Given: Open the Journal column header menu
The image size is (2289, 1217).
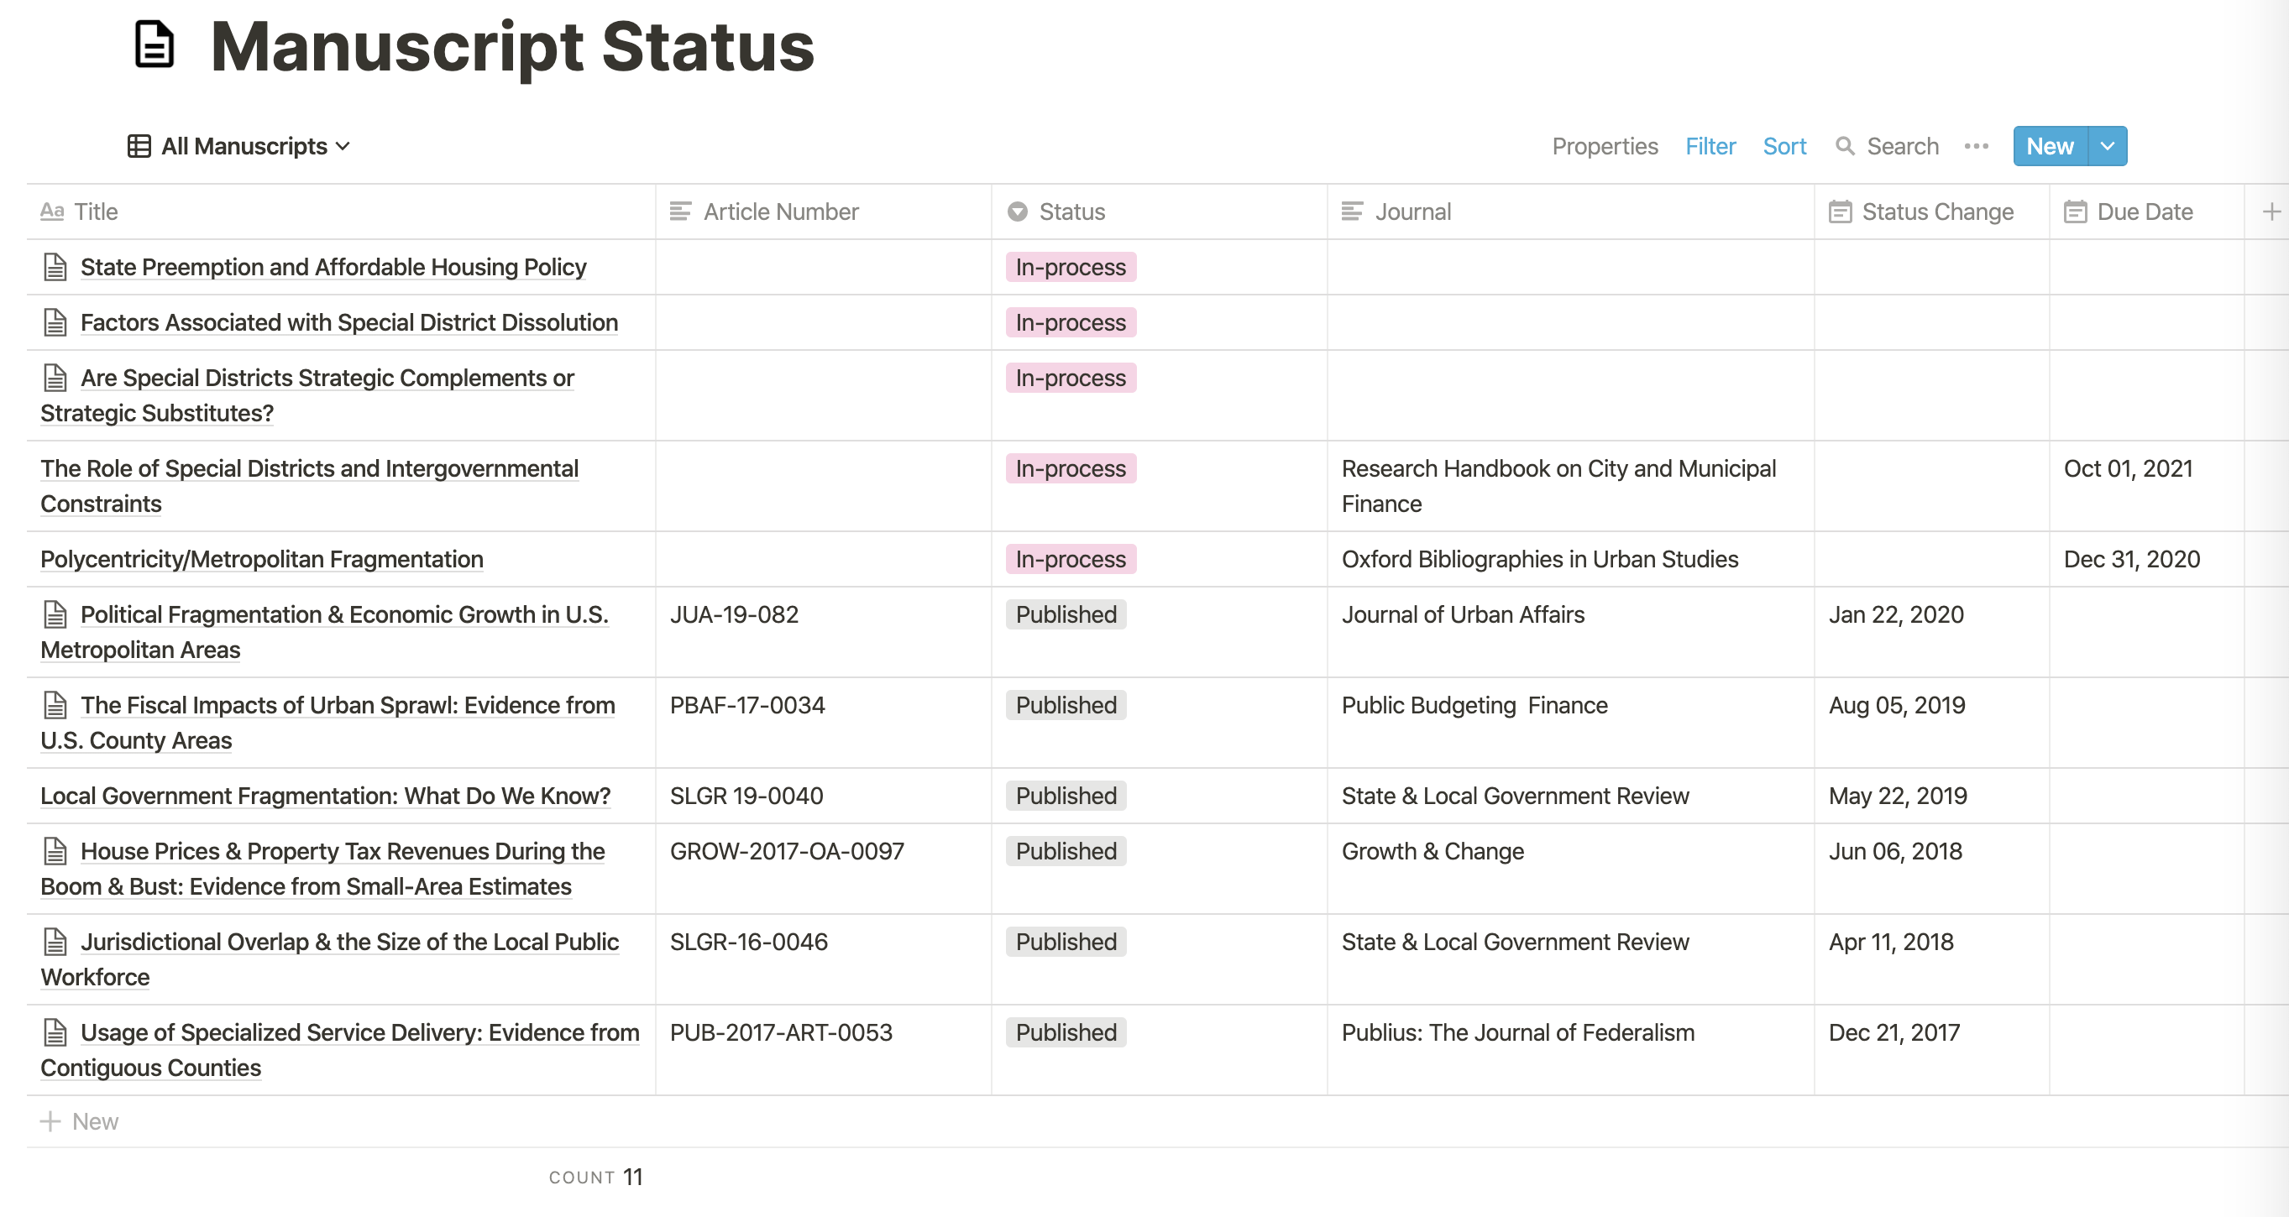Looking at the screenshot, I should [x=1413, y=212].
